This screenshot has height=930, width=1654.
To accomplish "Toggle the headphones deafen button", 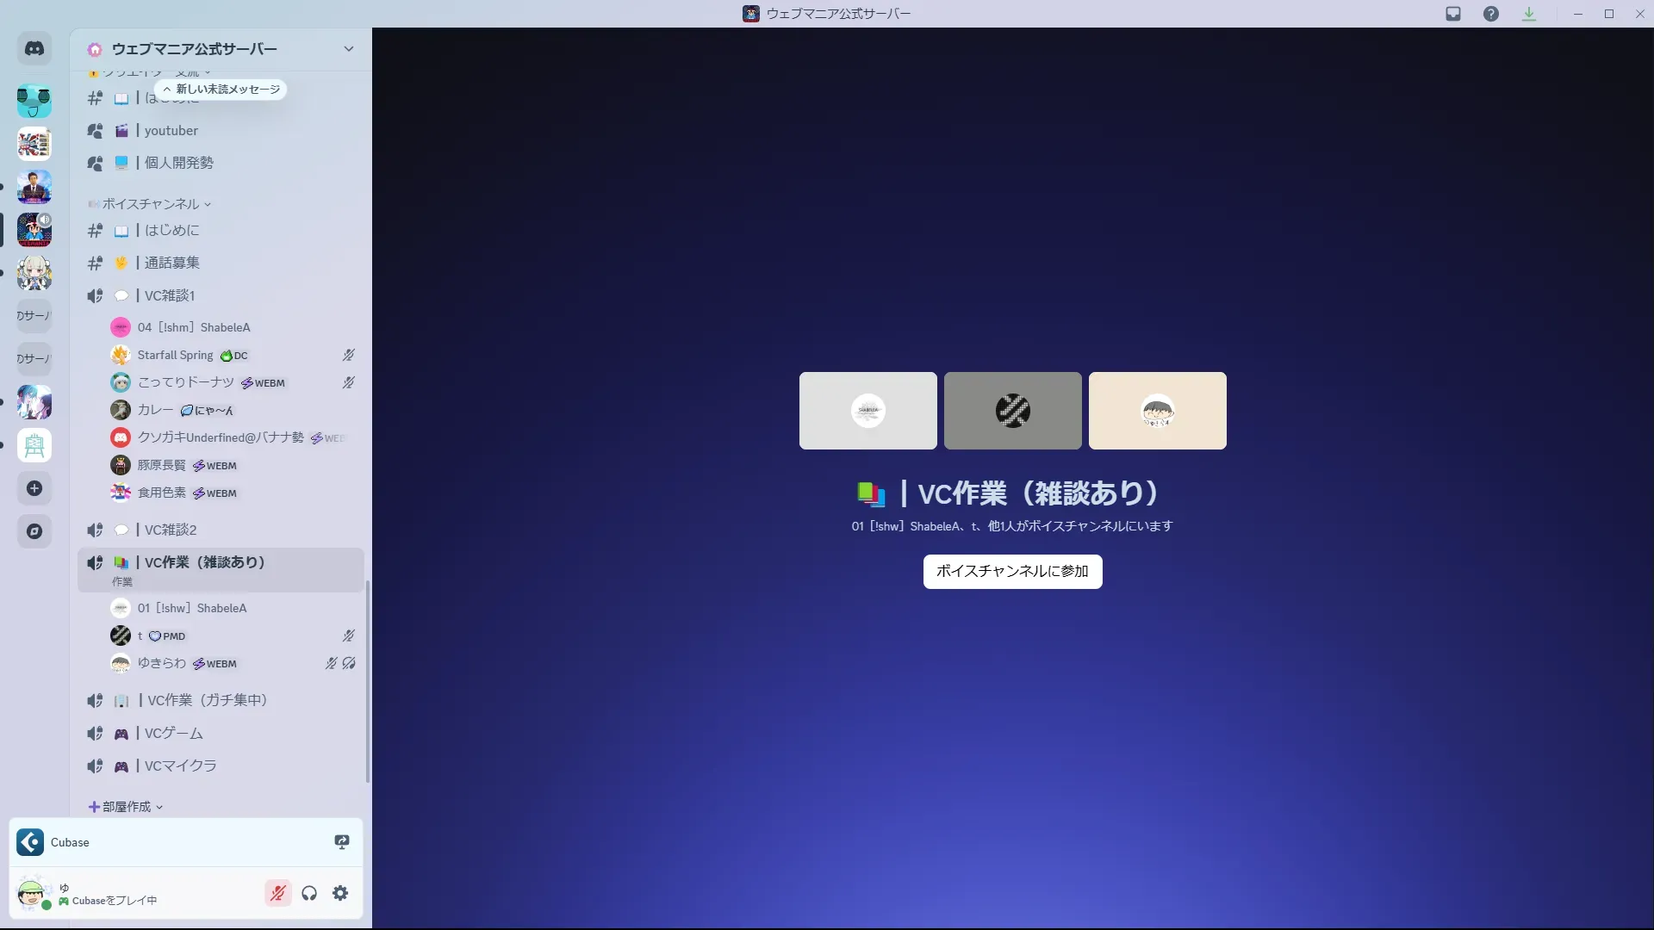I will coord(309,893).
